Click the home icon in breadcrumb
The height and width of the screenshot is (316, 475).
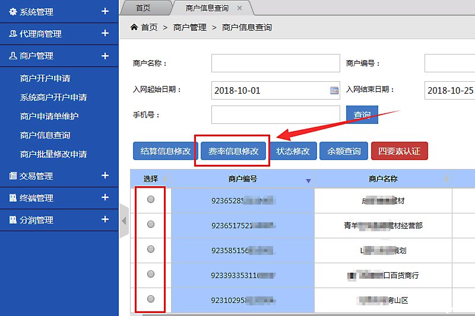click(x=134, y=27)
